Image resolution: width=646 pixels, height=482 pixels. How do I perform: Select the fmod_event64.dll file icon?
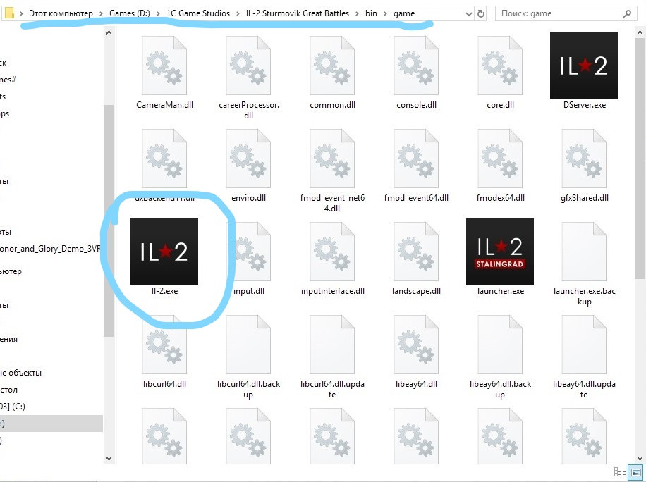(416, 159)
